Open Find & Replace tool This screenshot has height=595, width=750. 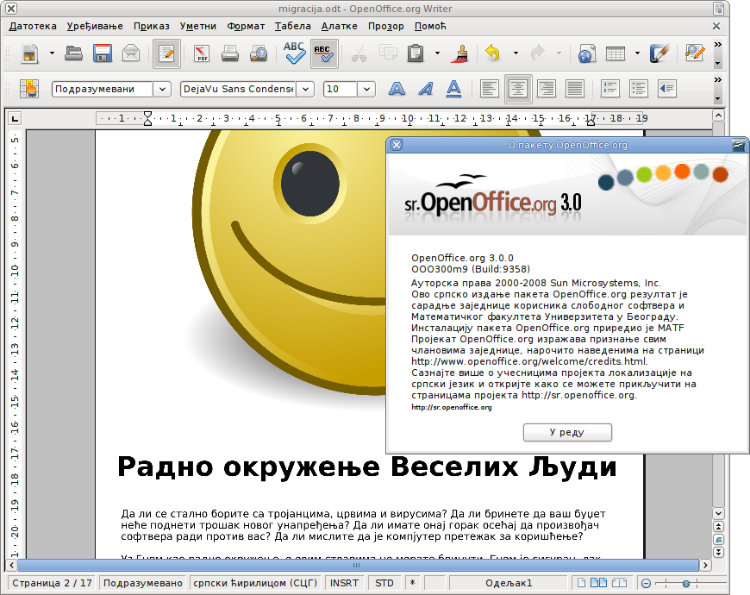(695, 53)
